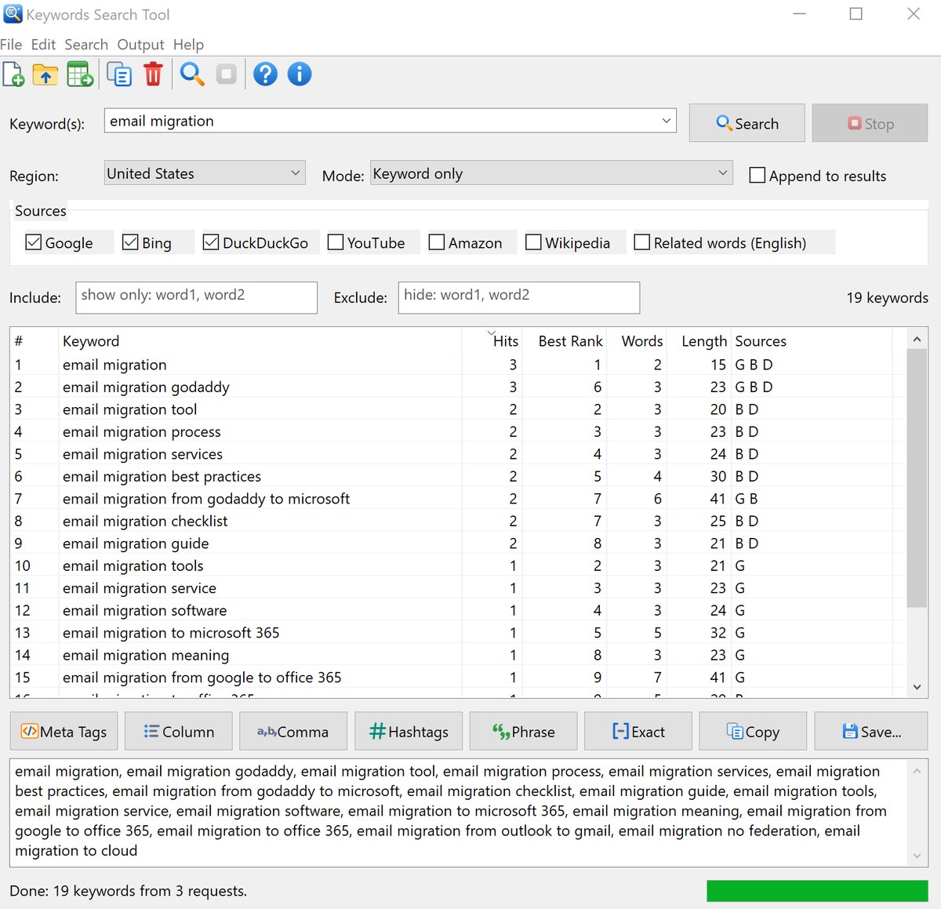Toggle the Google source checkbox

pyautogui.click(x=34, y=242)
